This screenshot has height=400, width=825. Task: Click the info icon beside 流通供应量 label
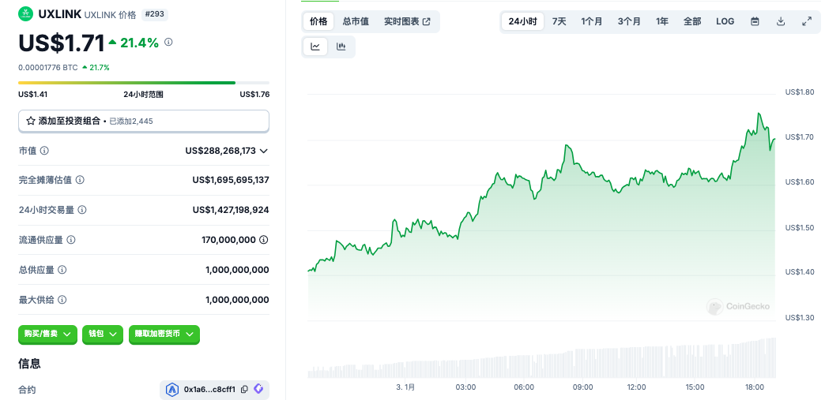[x=71, y=240]
